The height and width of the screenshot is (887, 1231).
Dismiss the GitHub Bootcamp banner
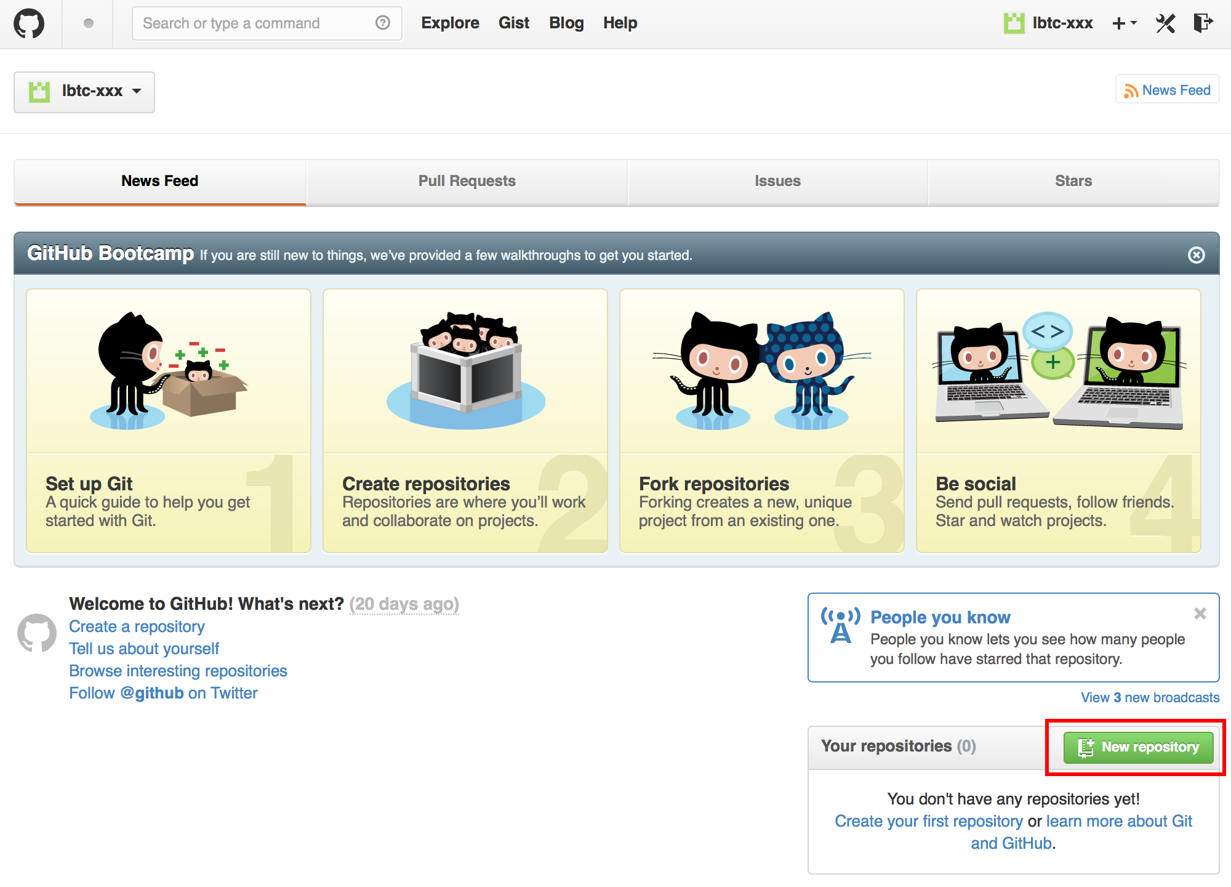[x=1196, y=254]
